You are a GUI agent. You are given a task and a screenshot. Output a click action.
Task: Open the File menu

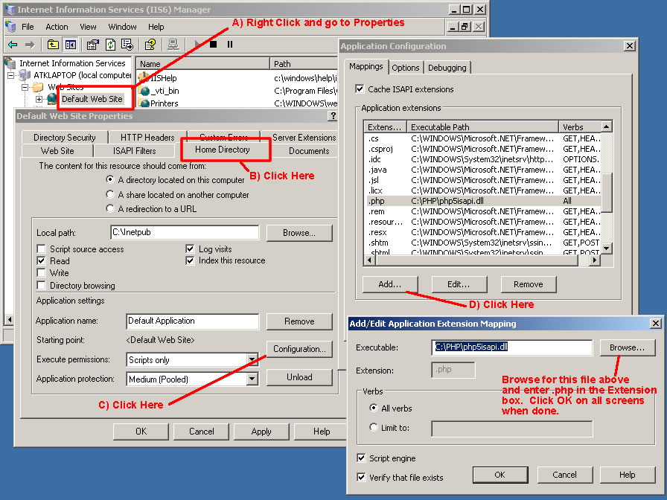pos(28,27)
